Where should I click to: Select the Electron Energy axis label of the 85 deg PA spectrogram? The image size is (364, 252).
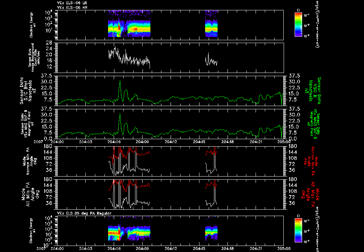[32, 231]
